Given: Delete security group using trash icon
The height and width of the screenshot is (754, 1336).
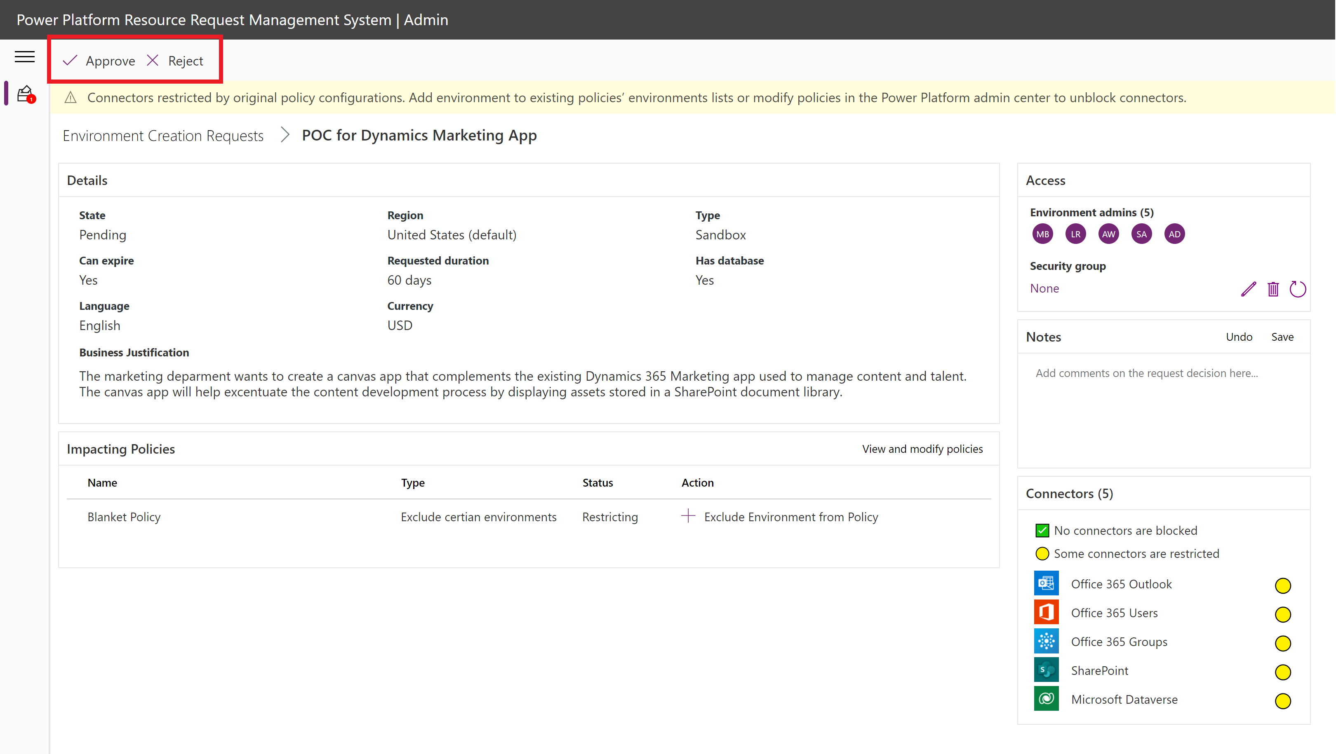Looking at the screenshot, I should pyautogui.click(x=1273, y=289).
